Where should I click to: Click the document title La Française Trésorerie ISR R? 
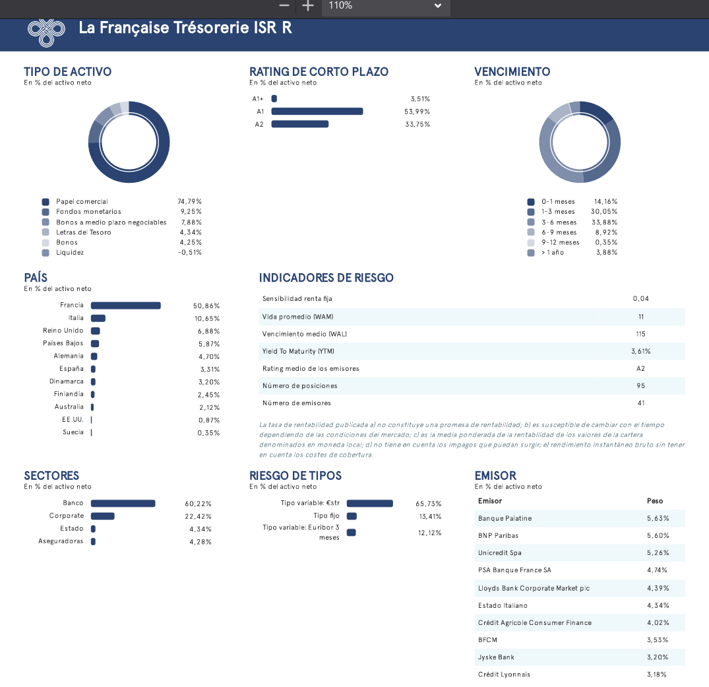(x=185, y=28)
